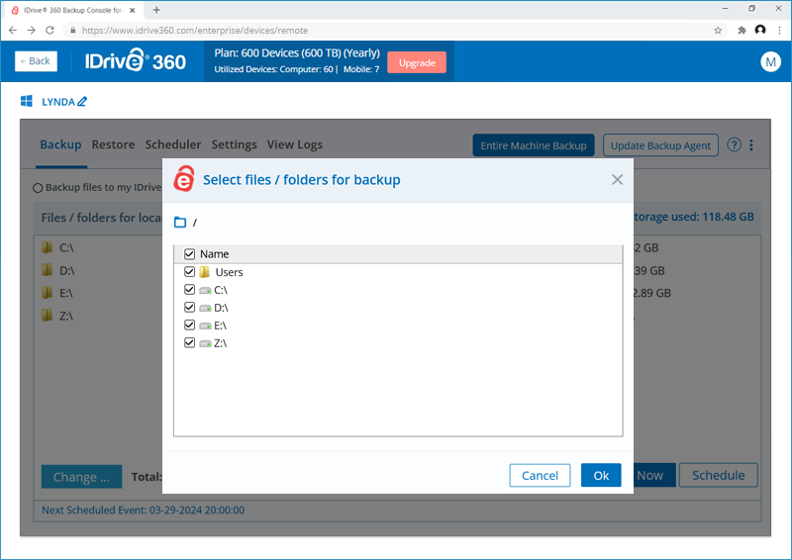Click Cancel in the dialog
This screenshot has width=792, height=560.
tap(540, 475)
